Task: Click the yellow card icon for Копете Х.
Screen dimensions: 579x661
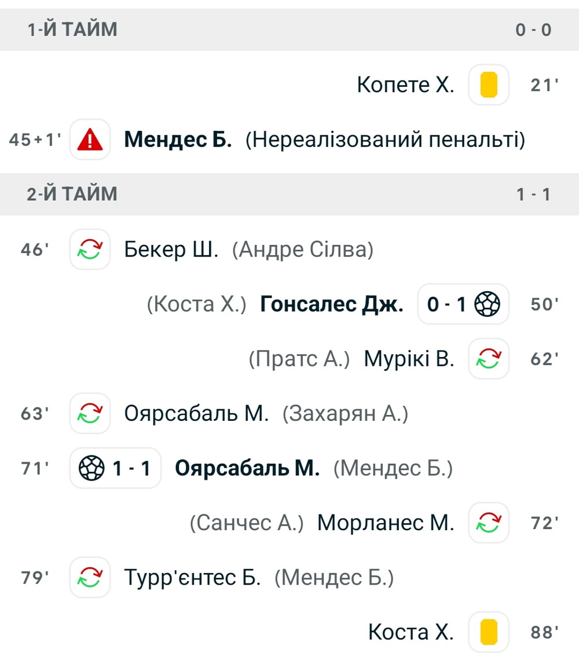Action: click(489, 85)
